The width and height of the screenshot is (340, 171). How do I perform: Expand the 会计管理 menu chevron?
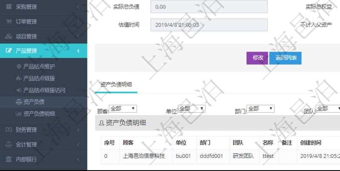(x=78, y=144)
